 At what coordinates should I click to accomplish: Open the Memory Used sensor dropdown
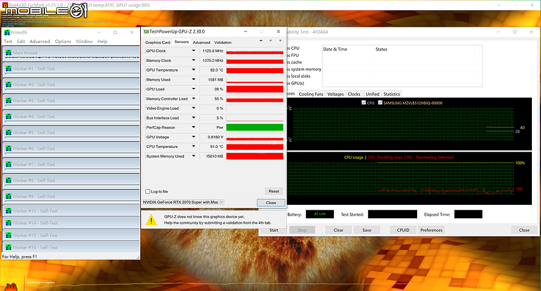click(x=194, y=79)
